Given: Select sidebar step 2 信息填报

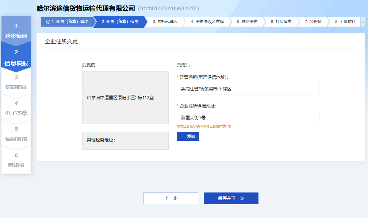Looking at the screenshot, I should [x=16, y=58].
